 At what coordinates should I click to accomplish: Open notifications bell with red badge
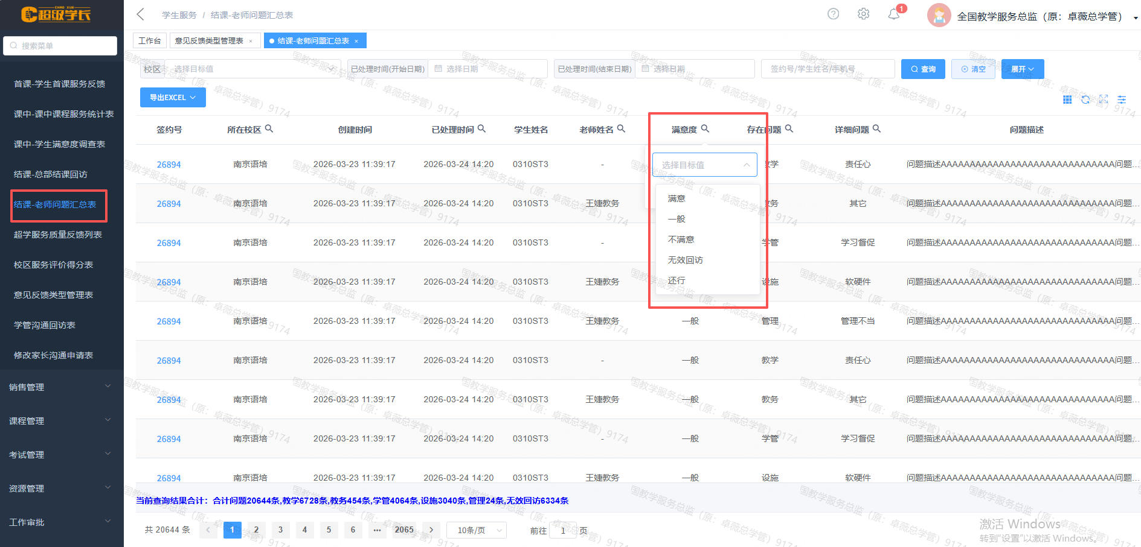(894, 14)
